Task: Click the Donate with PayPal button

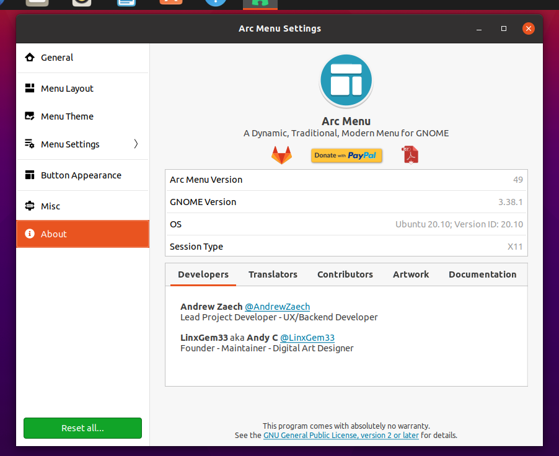Action: pos(346,156)
